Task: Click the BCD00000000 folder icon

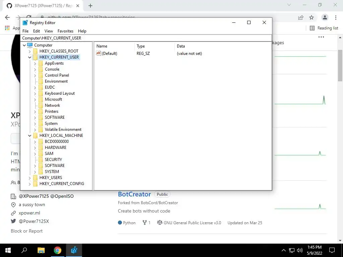Action: pos(41,142)
